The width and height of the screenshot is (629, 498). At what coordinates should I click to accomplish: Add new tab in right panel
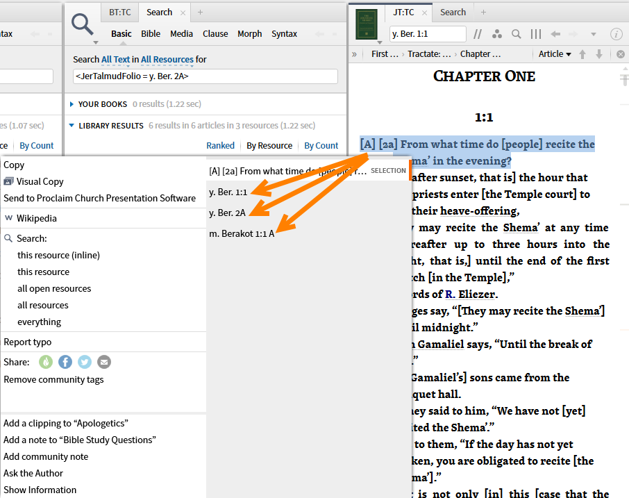coord(483,13)
